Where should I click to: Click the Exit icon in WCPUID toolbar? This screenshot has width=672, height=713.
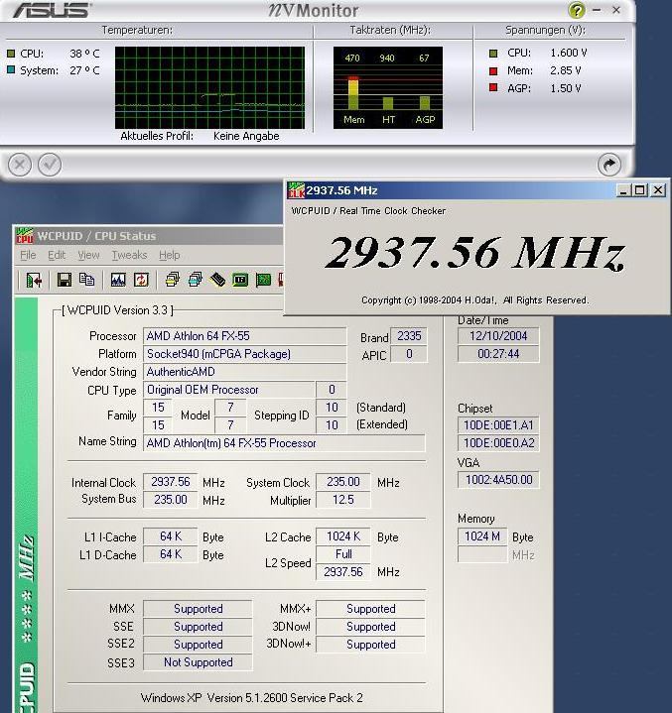coord(34,280)
